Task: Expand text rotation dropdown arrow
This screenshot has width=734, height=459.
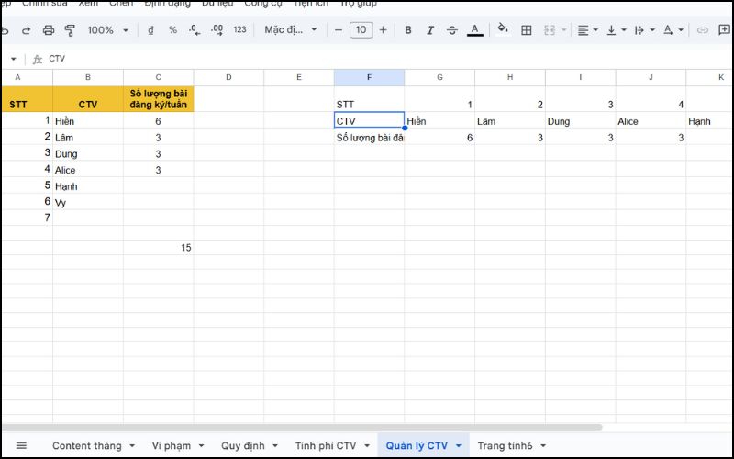Action: pyautogui.click(x=681, y=30)
